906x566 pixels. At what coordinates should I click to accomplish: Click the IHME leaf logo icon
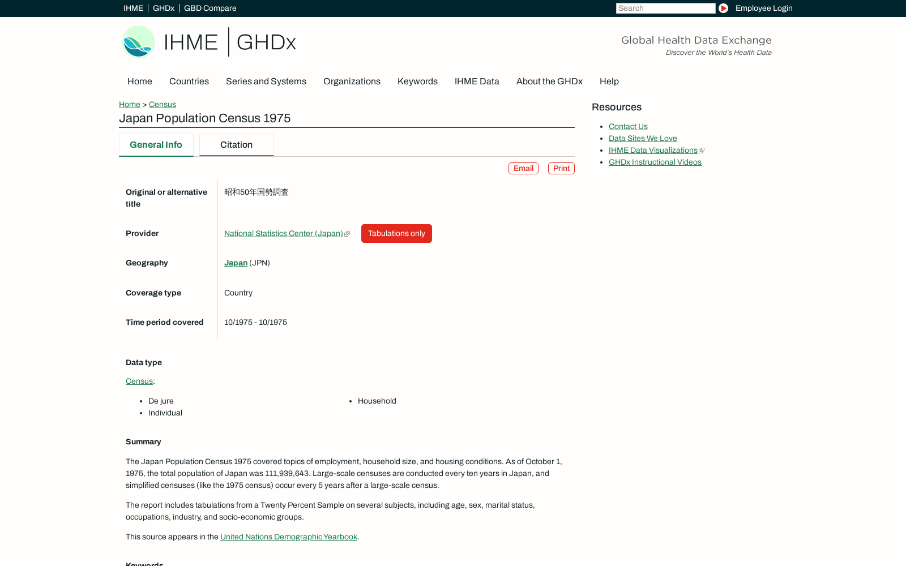(138, 42)
